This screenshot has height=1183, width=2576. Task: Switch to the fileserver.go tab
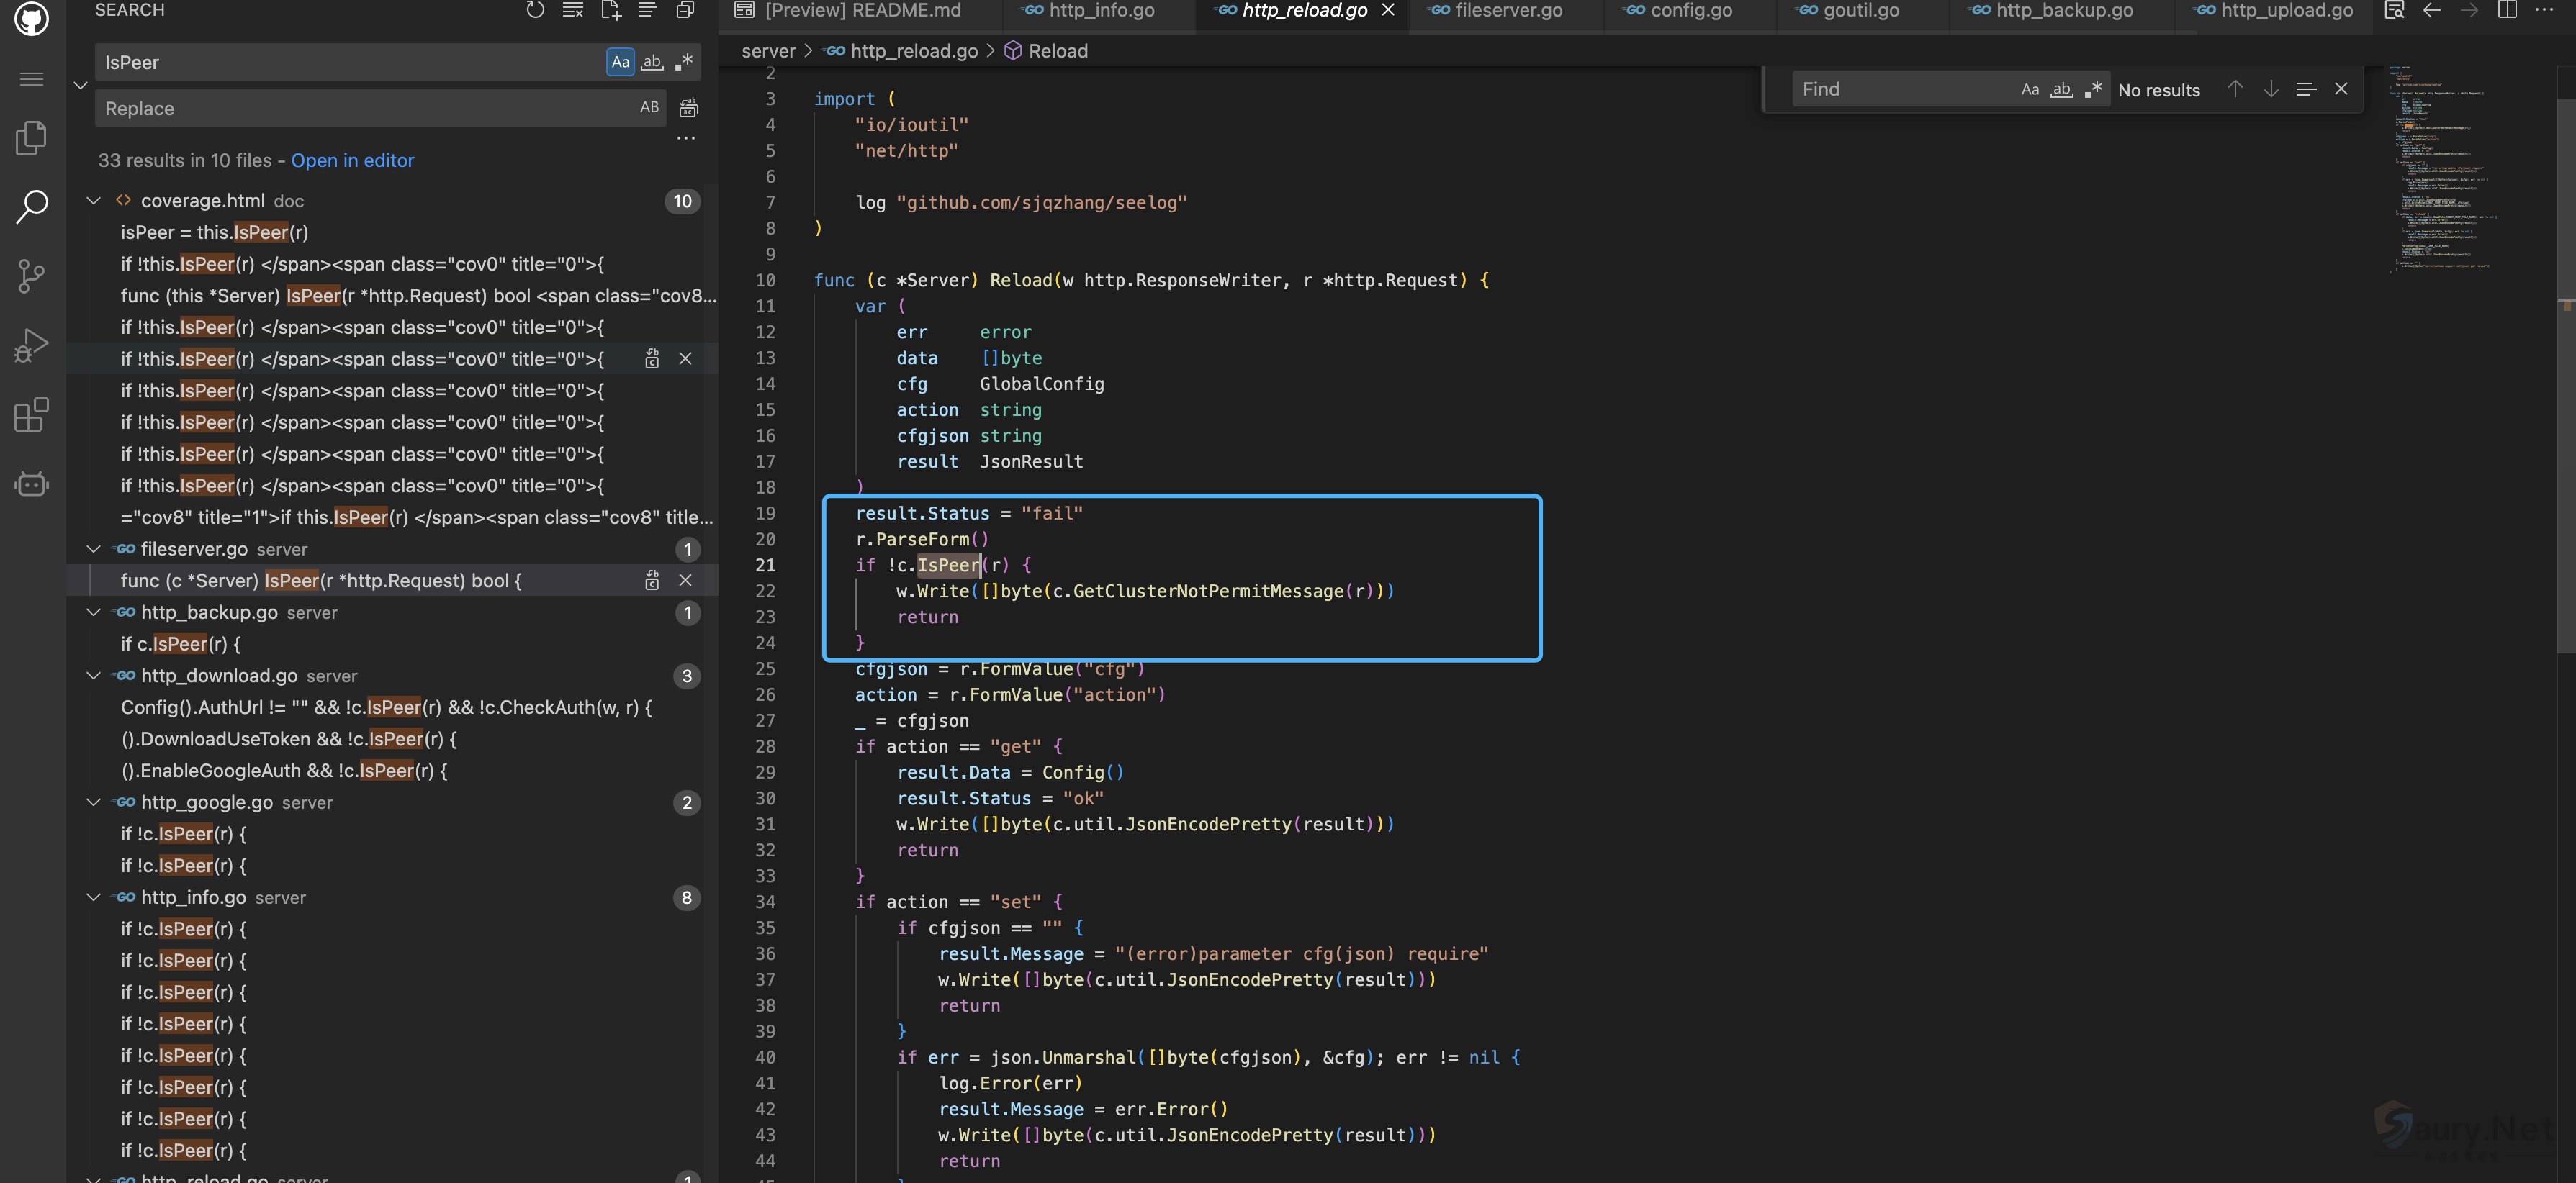(1507, 11)
